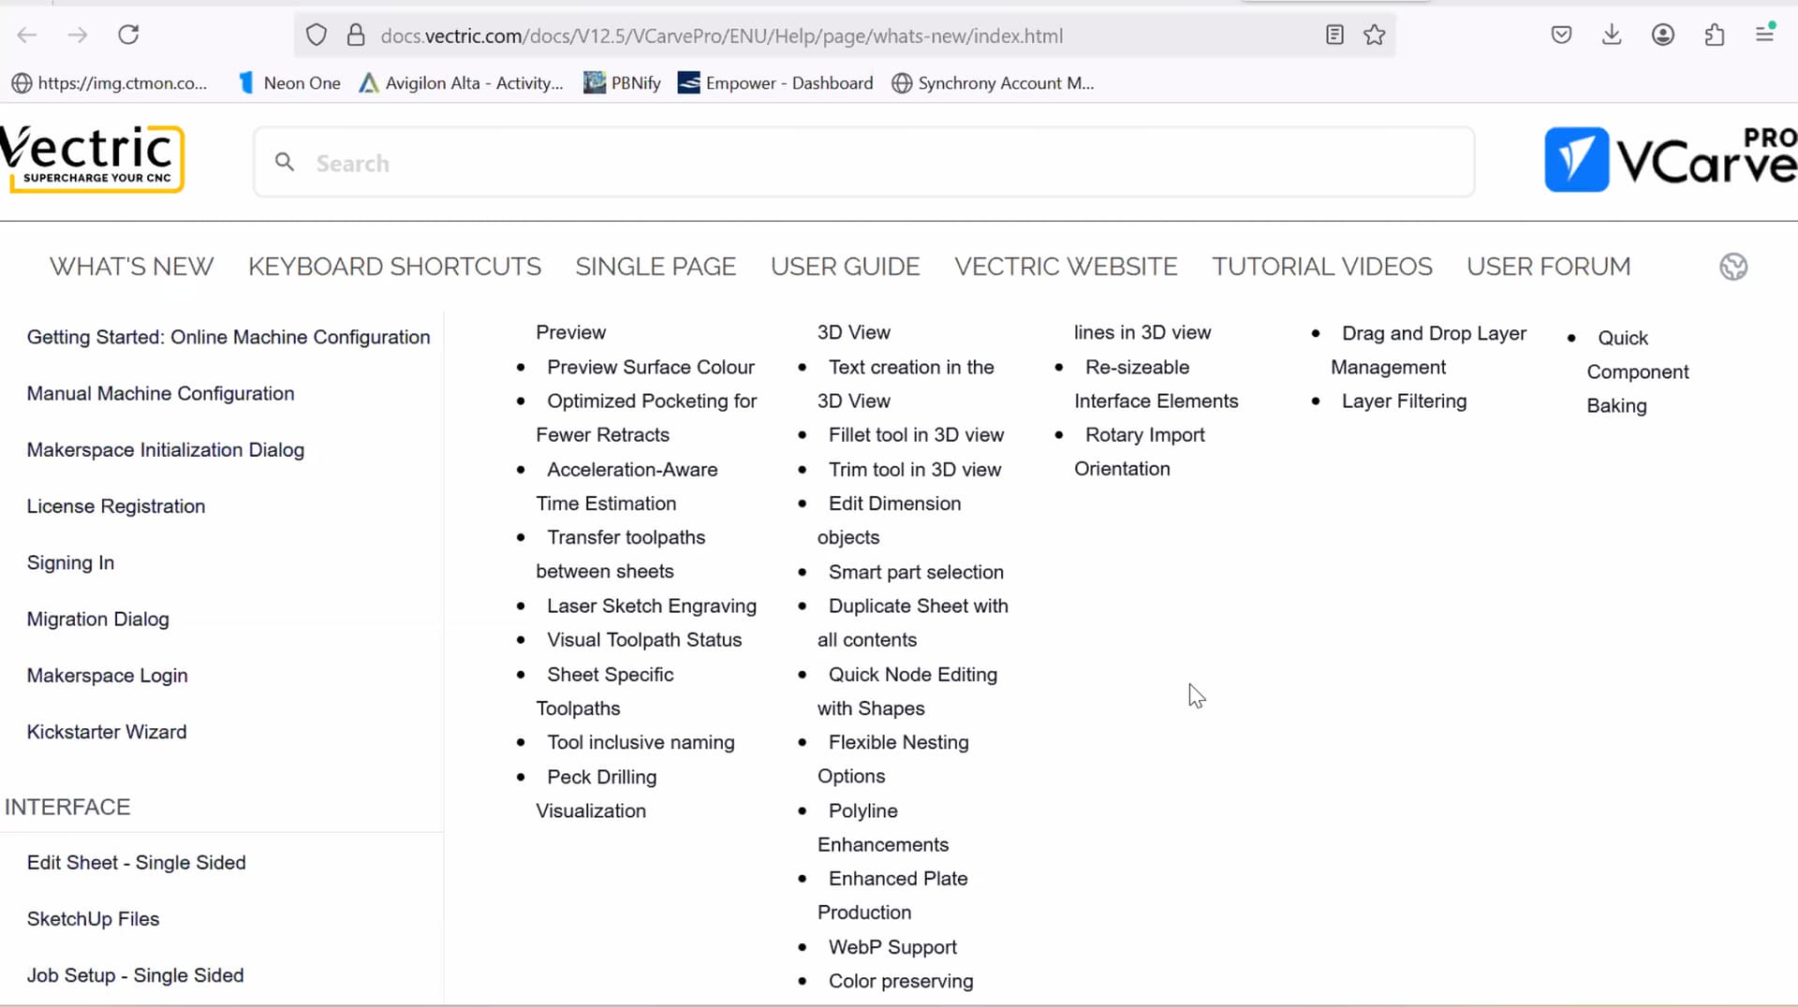
Task: Open the language globe icon
Action: point(1733,267)
